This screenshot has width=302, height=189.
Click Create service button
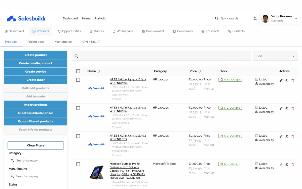pyautogui.click(x=36, y=72)
